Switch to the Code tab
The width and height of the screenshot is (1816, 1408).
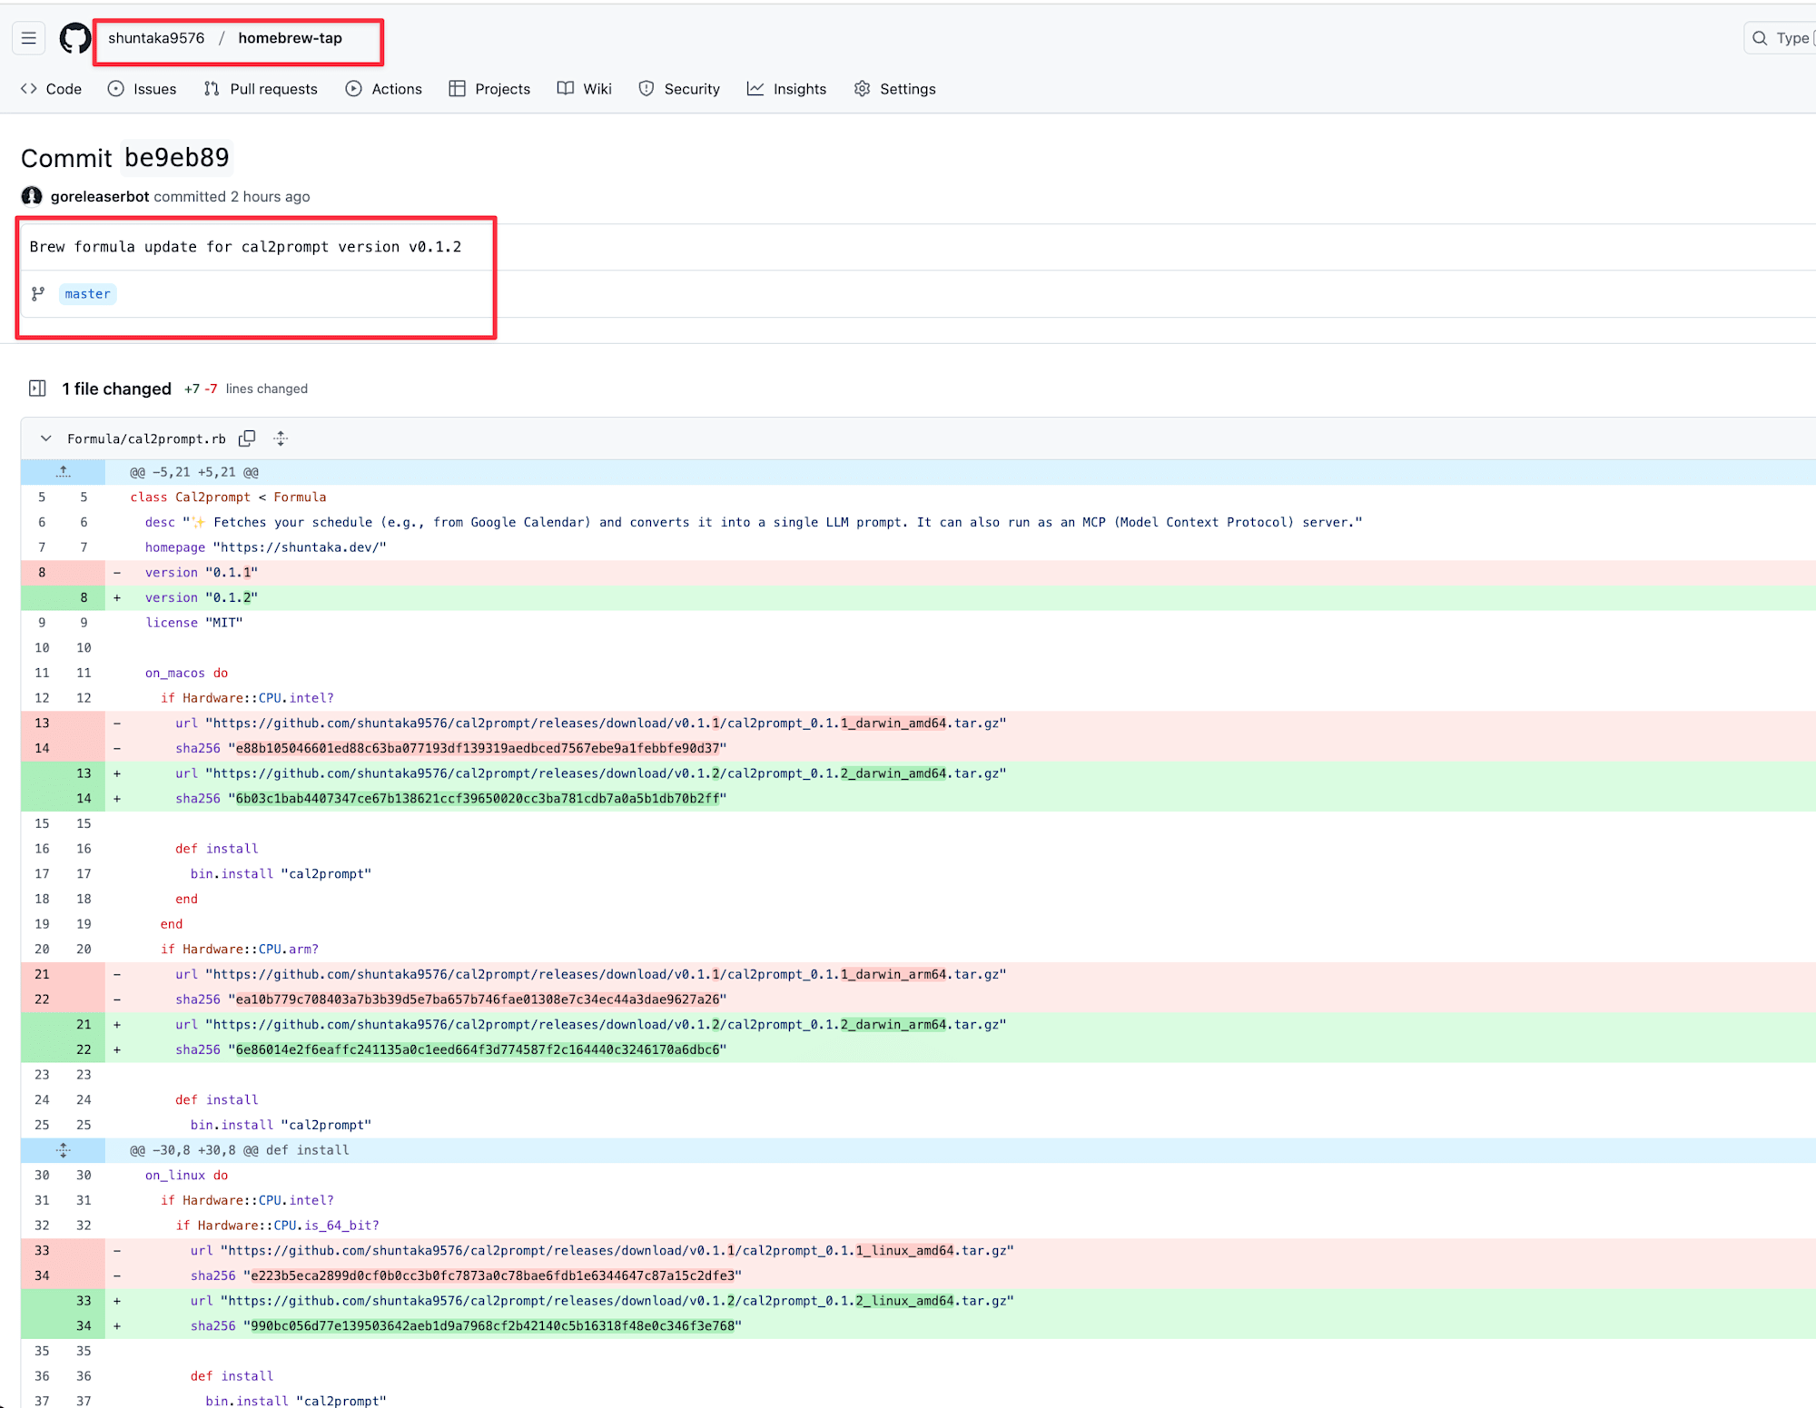[52, 89]
